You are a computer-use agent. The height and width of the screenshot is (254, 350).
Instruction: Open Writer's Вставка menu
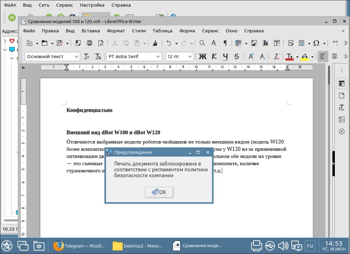[91, 31]
